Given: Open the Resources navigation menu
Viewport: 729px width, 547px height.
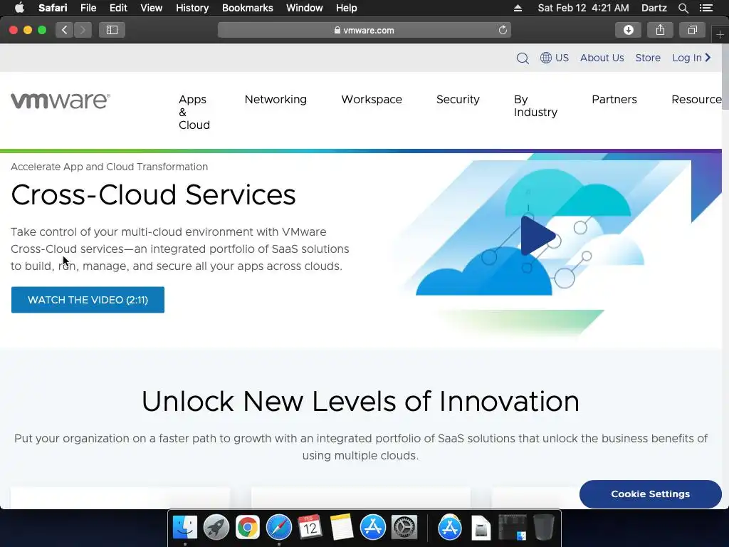Looking at the screenshot, I should [x=696, y=100].
